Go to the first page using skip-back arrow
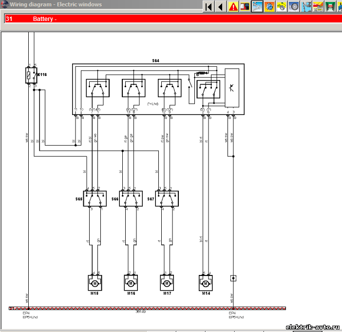This screenshot has width=342, height=332. [x=209, y=7]
